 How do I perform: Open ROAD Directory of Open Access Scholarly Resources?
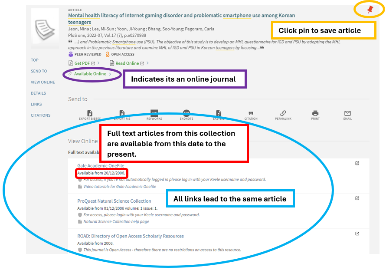click(131, 236)
